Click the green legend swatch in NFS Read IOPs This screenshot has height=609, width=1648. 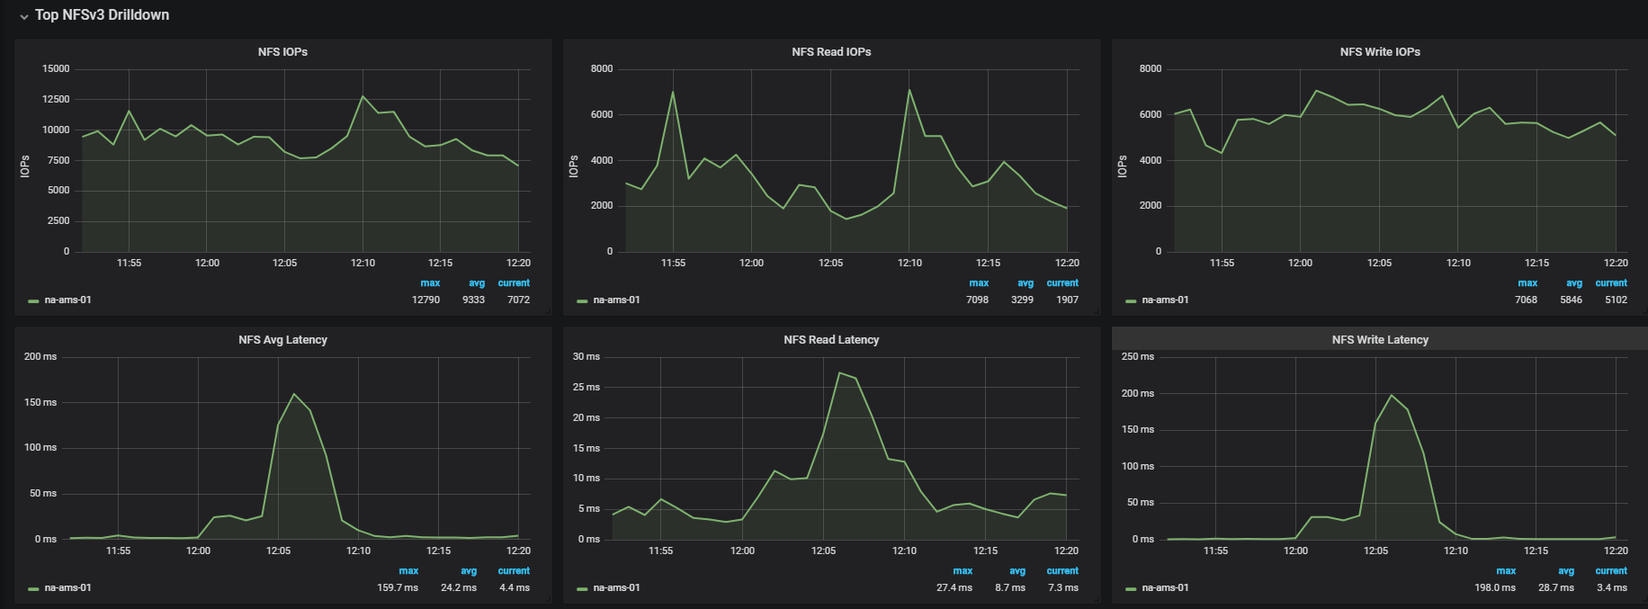tap(582, 301)
